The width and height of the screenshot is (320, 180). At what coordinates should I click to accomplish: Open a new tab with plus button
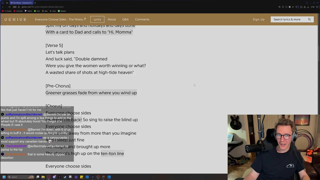(x=35, y=3)
